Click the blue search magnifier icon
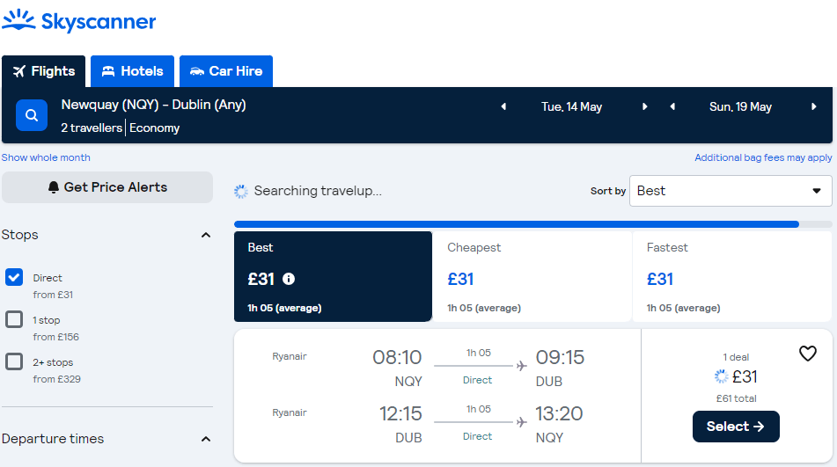837x467 pixels. pos(32,115)
